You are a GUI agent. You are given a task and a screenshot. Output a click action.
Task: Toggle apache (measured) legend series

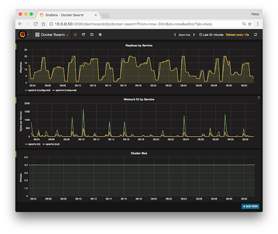[x=66, y=90]
